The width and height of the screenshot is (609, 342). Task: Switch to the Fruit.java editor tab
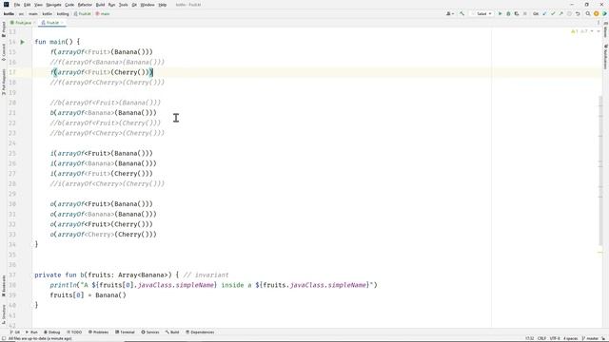[20, 23]
